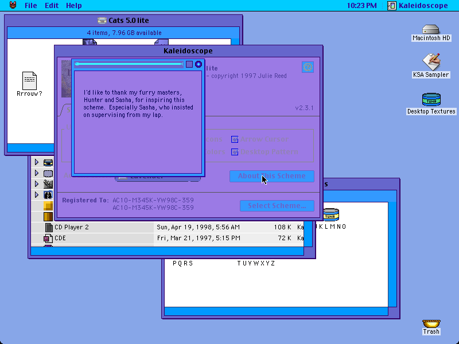
Task: Click the CDE document icon
Action: click(x=48, y=239)
